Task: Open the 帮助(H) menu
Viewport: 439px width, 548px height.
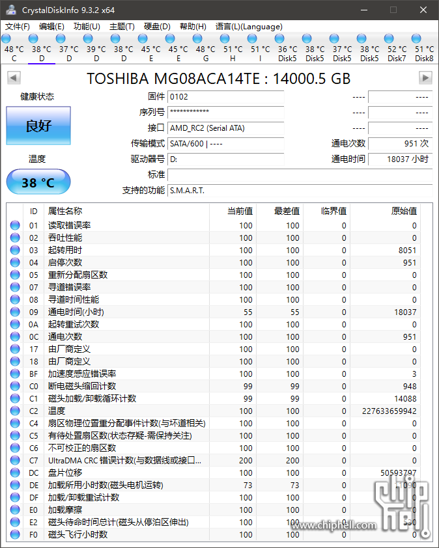Action: click(x=193, y=27)
